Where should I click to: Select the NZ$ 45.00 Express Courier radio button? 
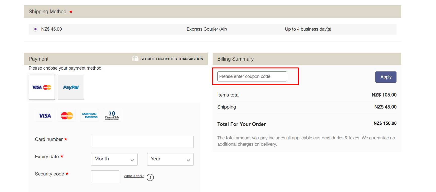35,29
